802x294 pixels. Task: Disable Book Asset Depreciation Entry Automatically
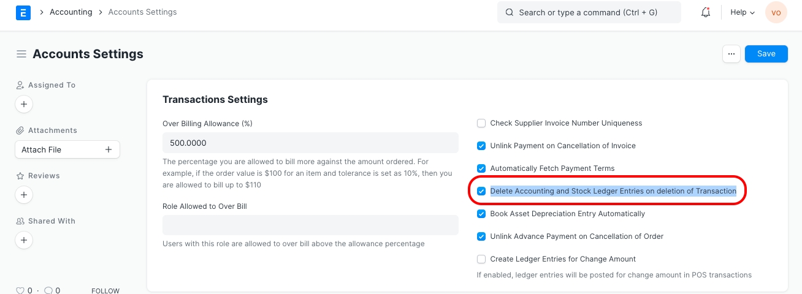[481, 214]
